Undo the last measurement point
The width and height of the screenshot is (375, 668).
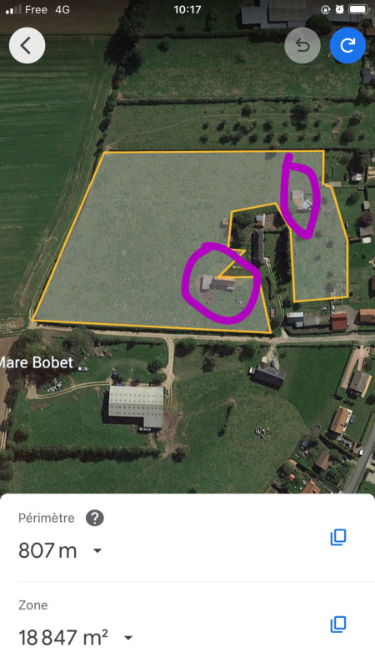[302, 45]
